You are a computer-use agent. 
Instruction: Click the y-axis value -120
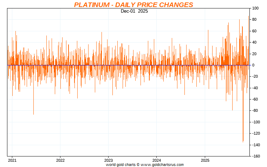click(256, 134)
